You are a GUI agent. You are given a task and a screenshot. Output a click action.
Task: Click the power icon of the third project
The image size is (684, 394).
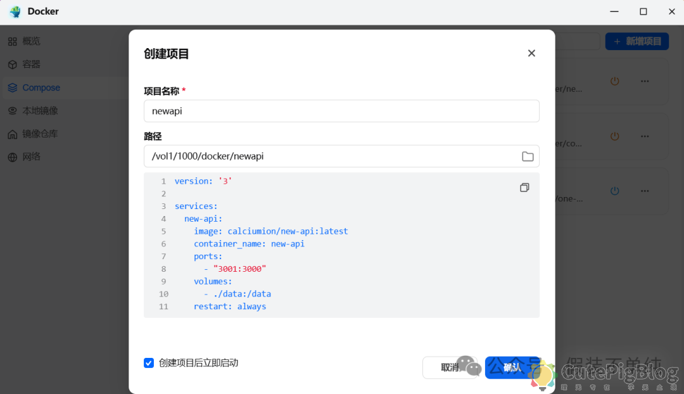(x=614, y=191)
